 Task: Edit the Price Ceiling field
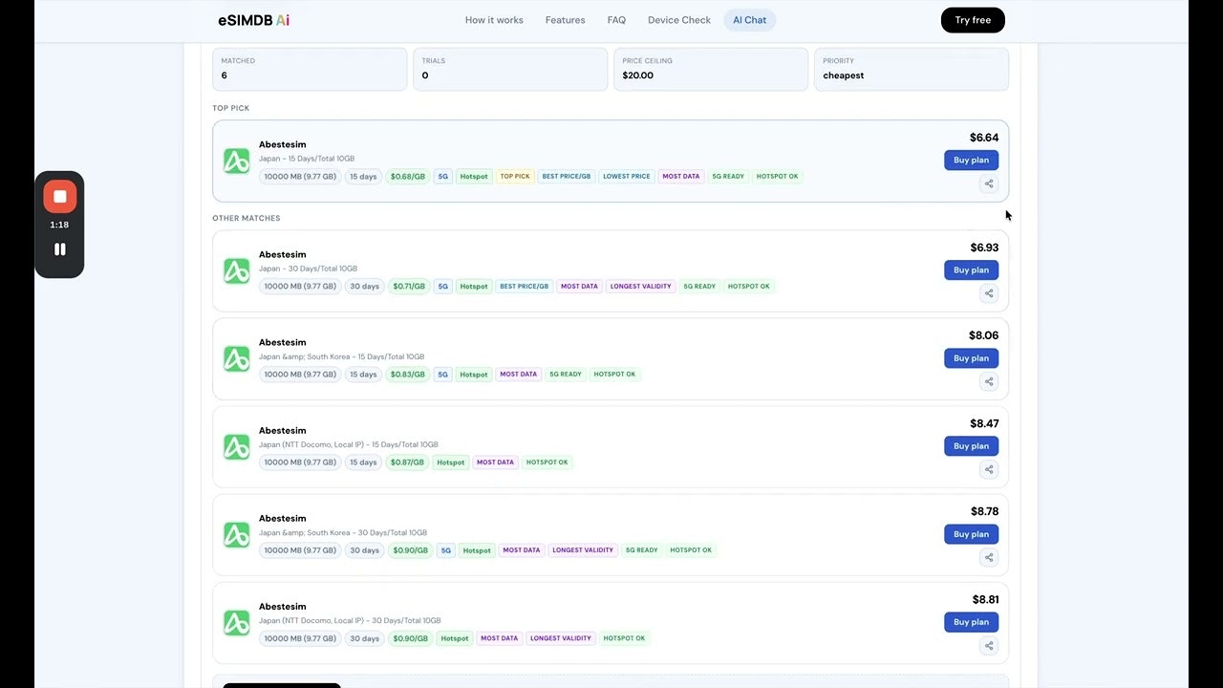click(710, 69)
